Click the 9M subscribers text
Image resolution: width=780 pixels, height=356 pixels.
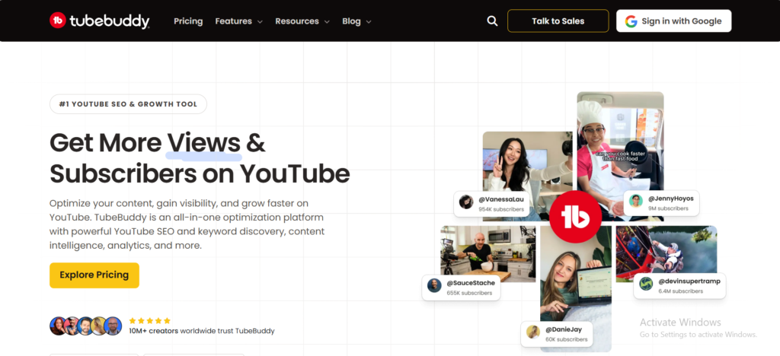[x=668, y=208]
